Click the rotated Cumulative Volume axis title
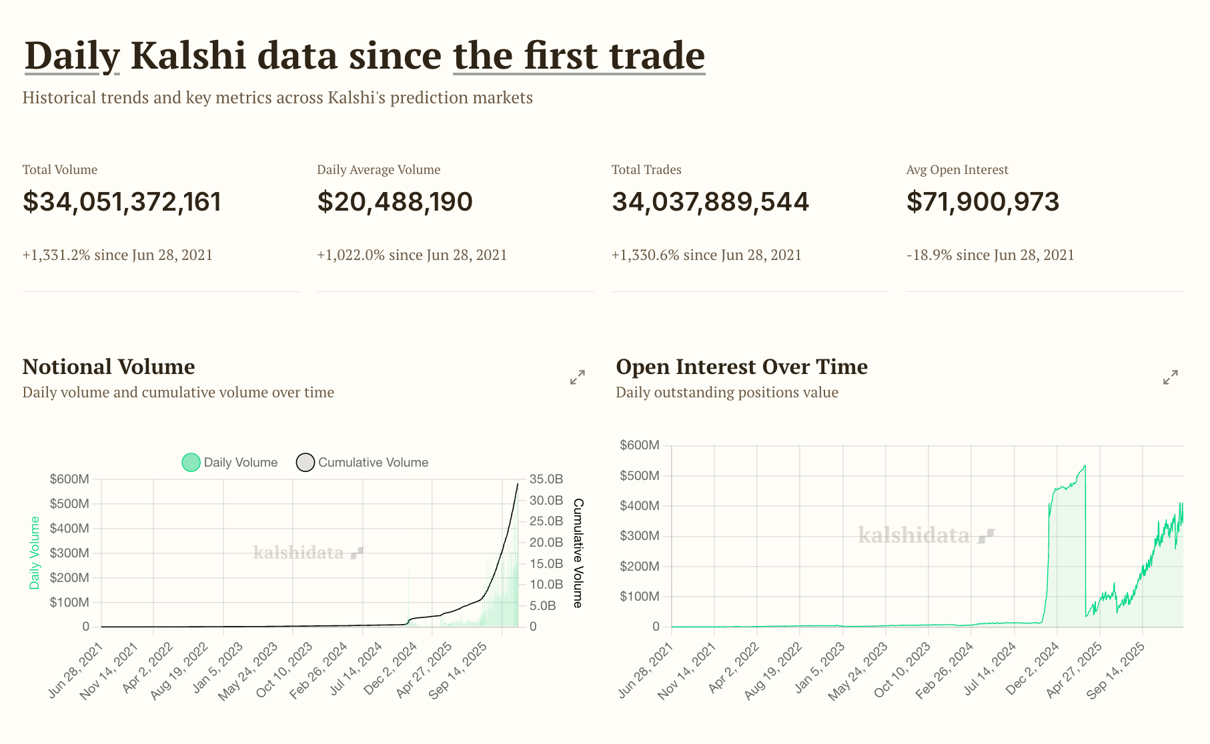 (578, 553)
